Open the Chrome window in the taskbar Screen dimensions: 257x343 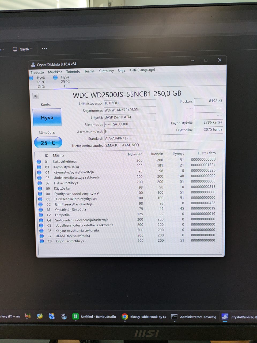click(125, 317)
